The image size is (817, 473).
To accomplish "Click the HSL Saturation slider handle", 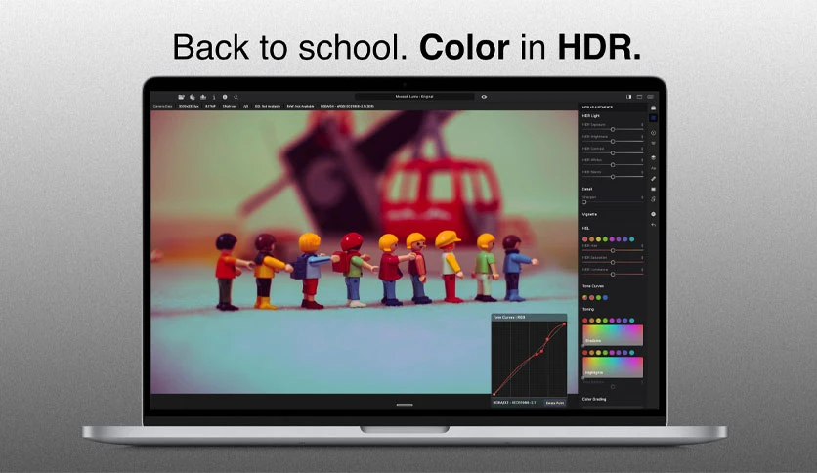I will pos(613,263).
